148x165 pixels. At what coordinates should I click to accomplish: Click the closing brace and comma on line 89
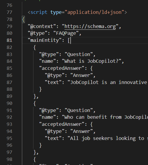tap(36, 96)
